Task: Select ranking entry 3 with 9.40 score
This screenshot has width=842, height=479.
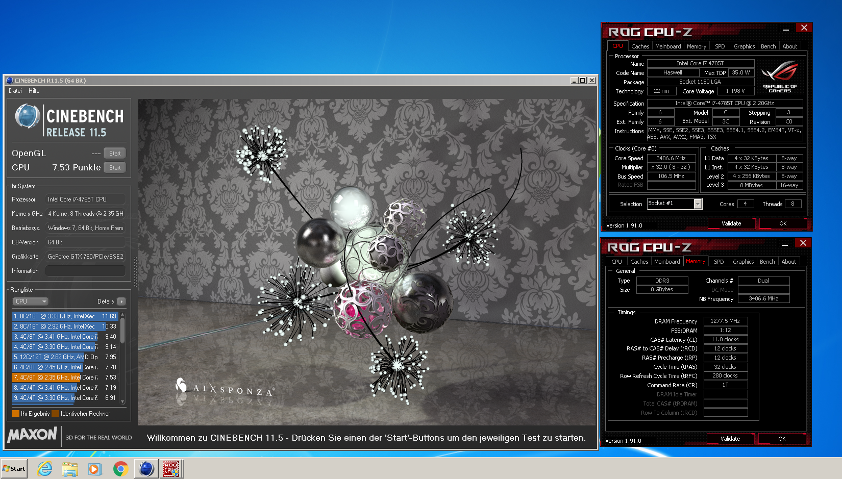Action: (x=65, y=337)
